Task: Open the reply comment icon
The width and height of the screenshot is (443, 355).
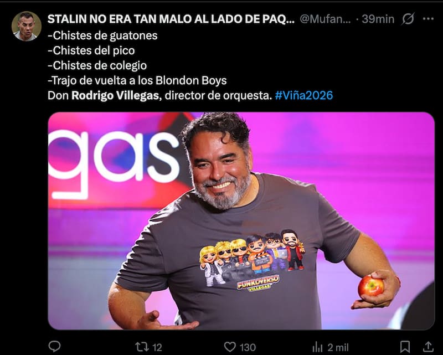Action: 54,346
